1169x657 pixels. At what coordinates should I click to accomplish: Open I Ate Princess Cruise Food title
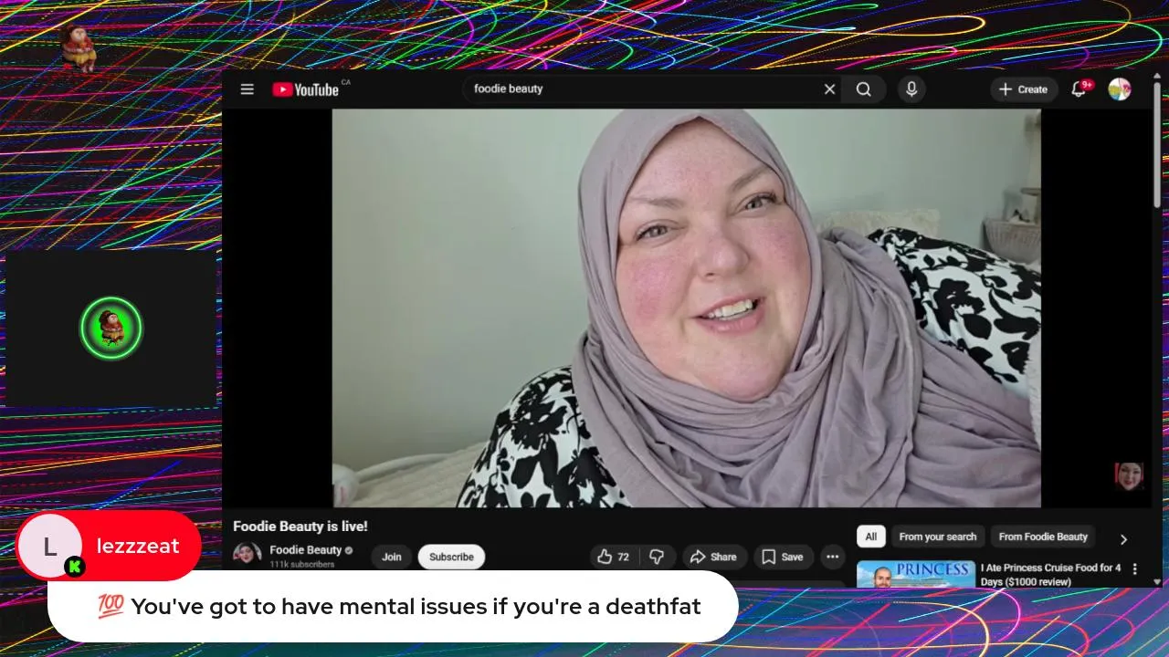(x=1050, y=574)
